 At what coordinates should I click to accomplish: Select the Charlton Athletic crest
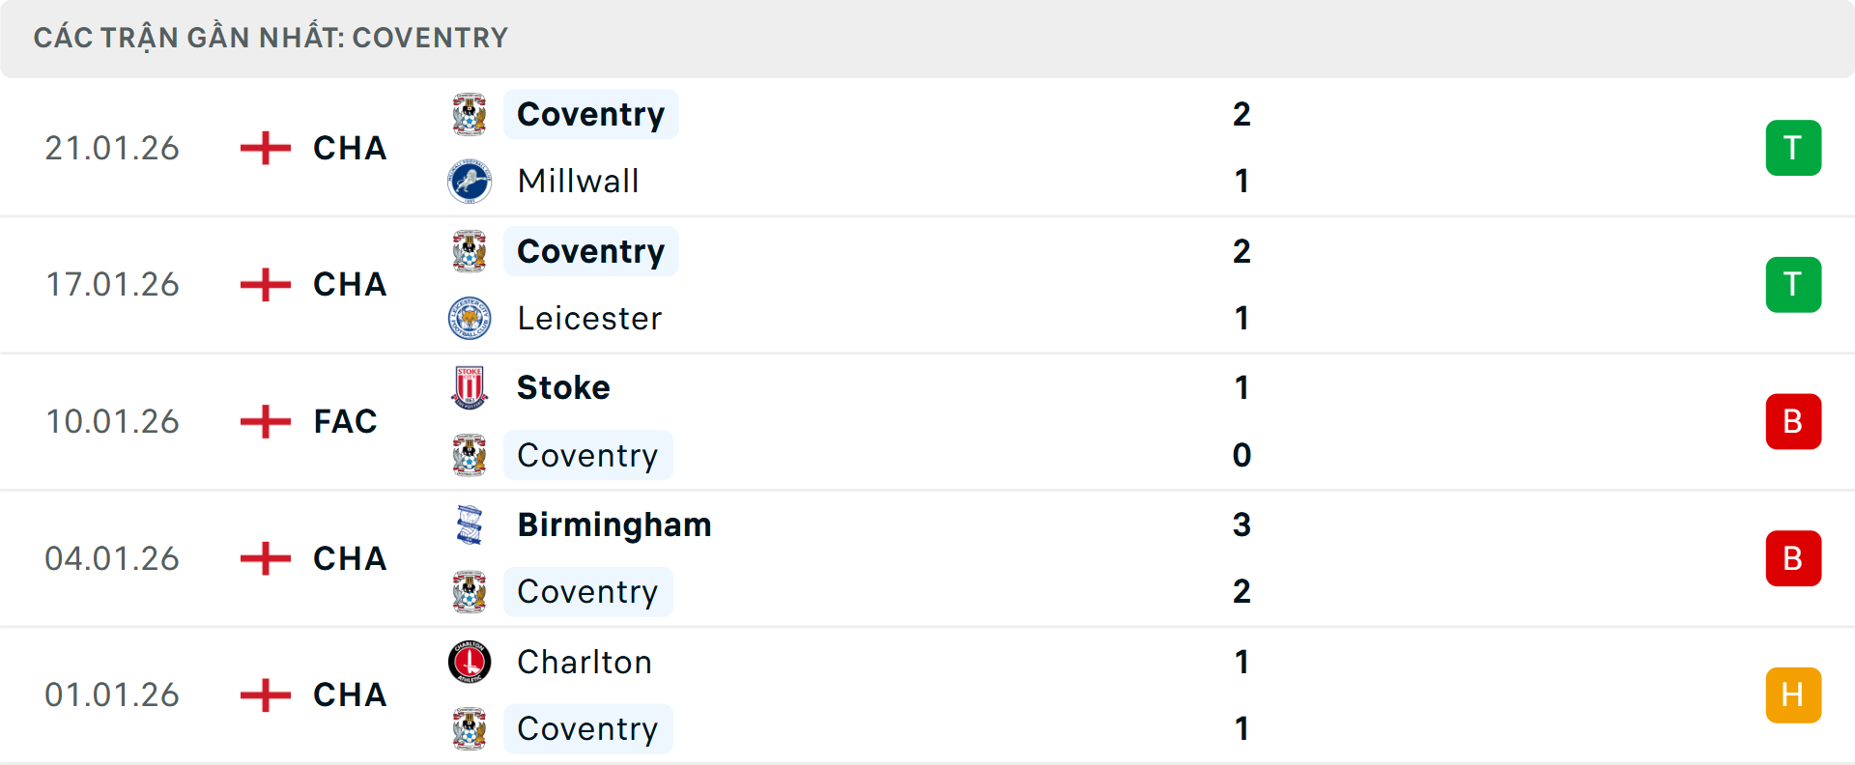(x=471, y=663)
